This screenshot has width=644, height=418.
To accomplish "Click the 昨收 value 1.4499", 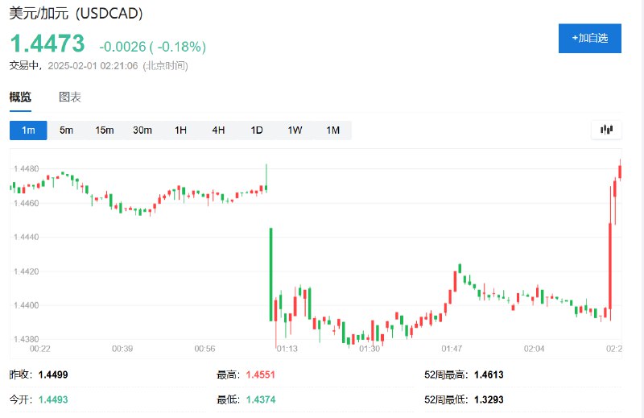I will 53,375.
